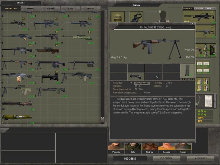220x165 pixels.
Task: Close the FN FALO details window
Action: click(192, 23)
